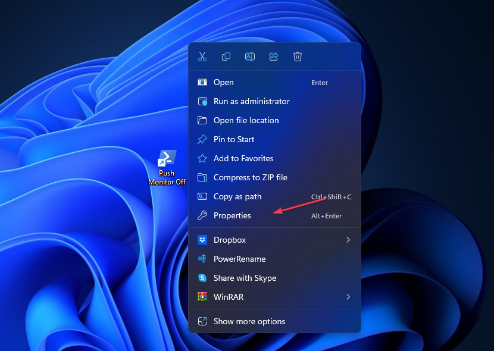The image size is (494, 351).
Task: Click the Share icon in top row
Action: pyautogui.click(x=274, y=57)
